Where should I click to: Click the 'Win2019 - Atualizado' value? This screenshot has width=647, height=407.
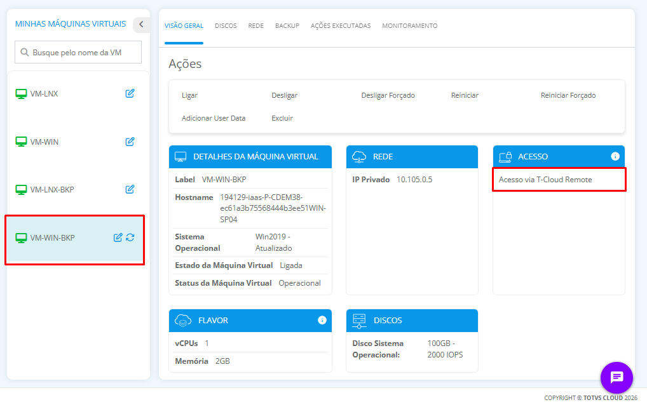(x=273, y=243)
